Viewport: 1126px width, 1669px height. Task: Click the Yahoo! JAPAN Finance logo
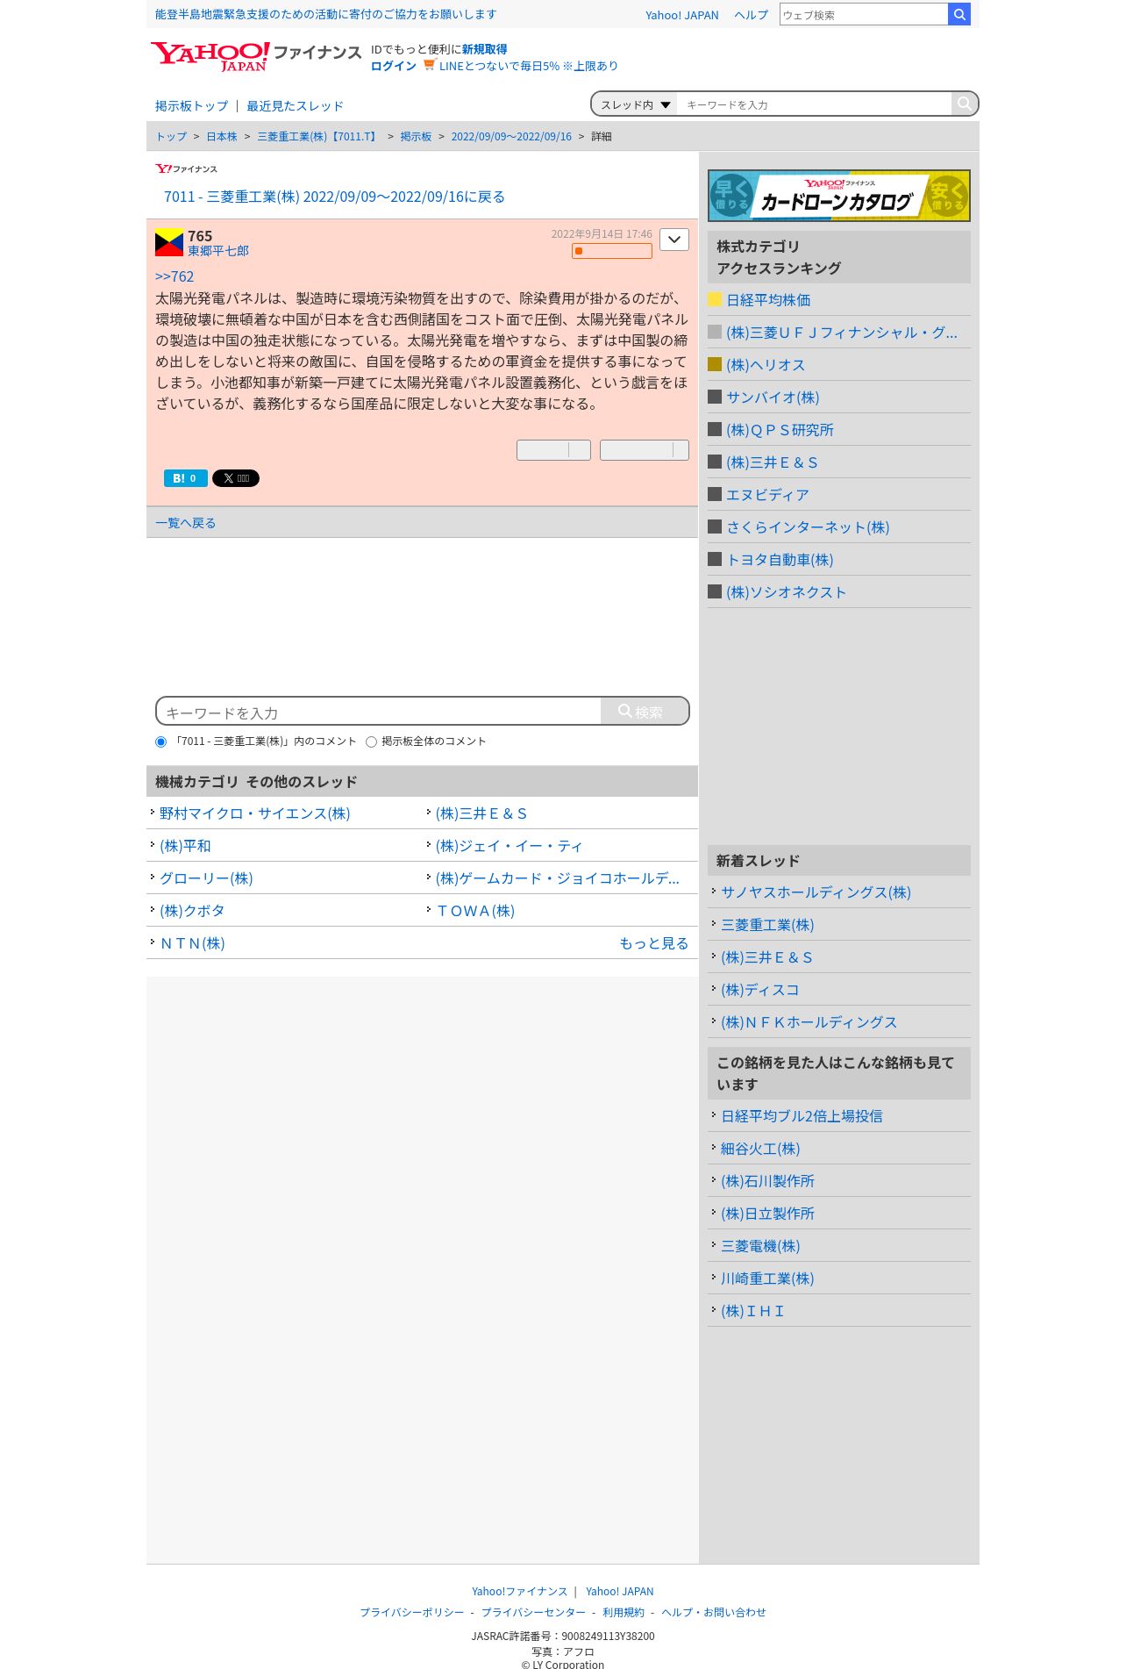click(x=255, y=56)
